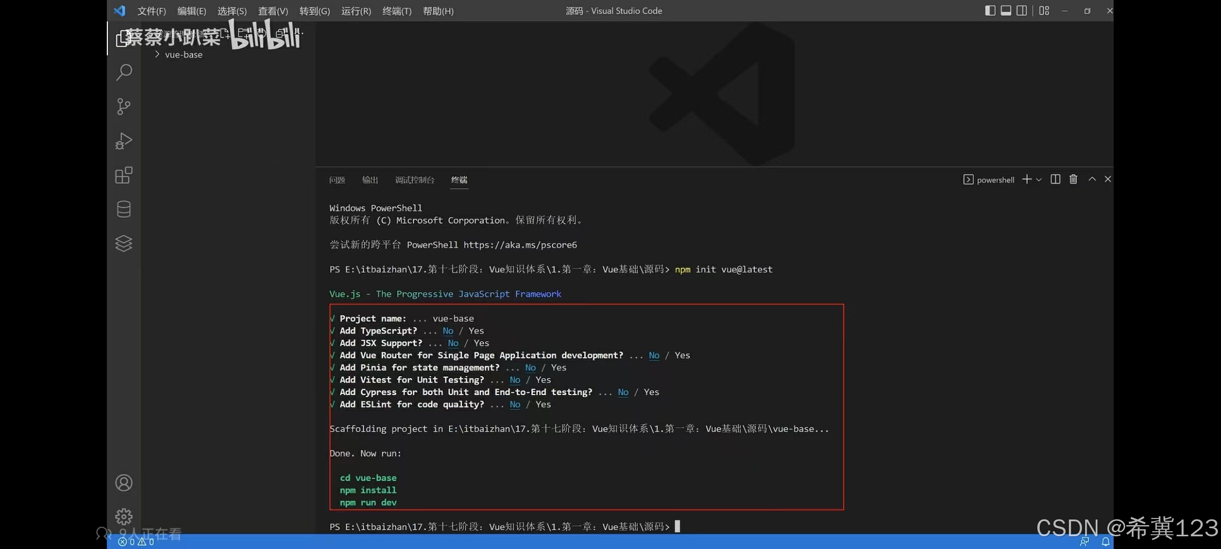Split the terminal panel
The width and height of the screenshot is (1221, 549).
click(1055, 179)
